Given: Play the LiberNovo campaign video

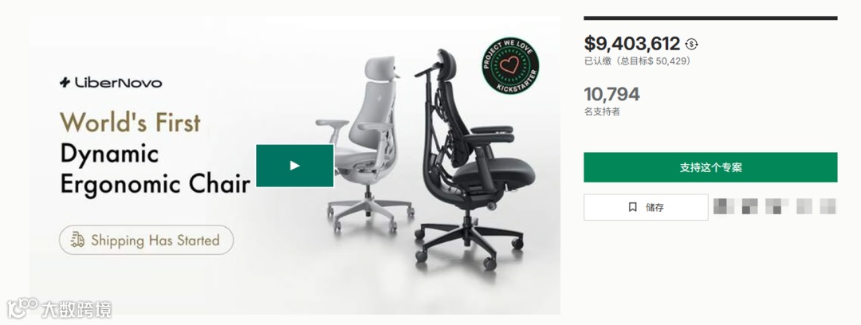Looking at the screenshot, I should coord(295,165).
